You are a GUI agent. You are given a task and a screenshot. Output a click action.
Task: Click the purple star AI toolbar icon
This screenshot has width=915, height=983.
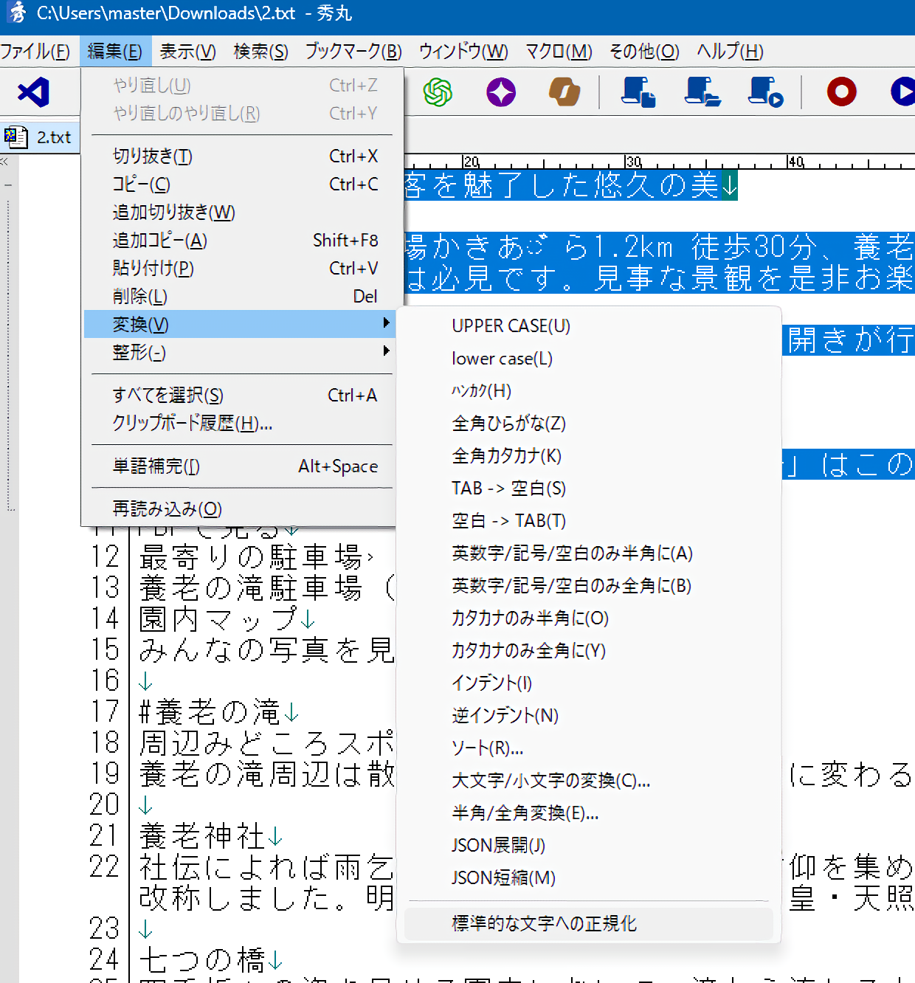[501, 92]
